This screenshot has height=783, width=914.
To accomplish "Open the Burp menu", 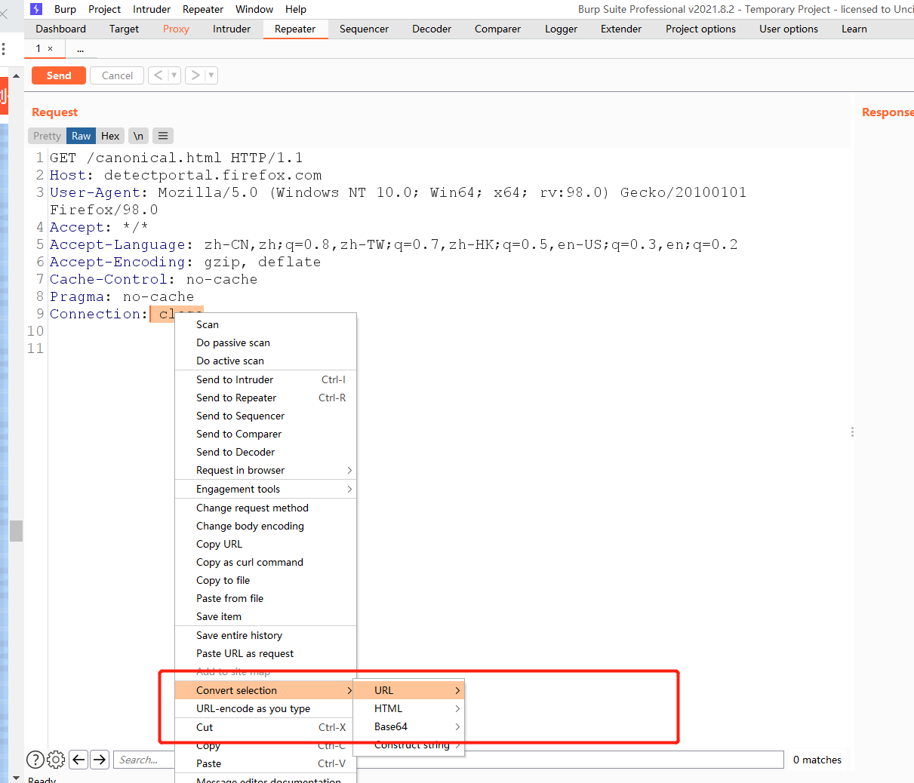I will (x=65, y=9).
